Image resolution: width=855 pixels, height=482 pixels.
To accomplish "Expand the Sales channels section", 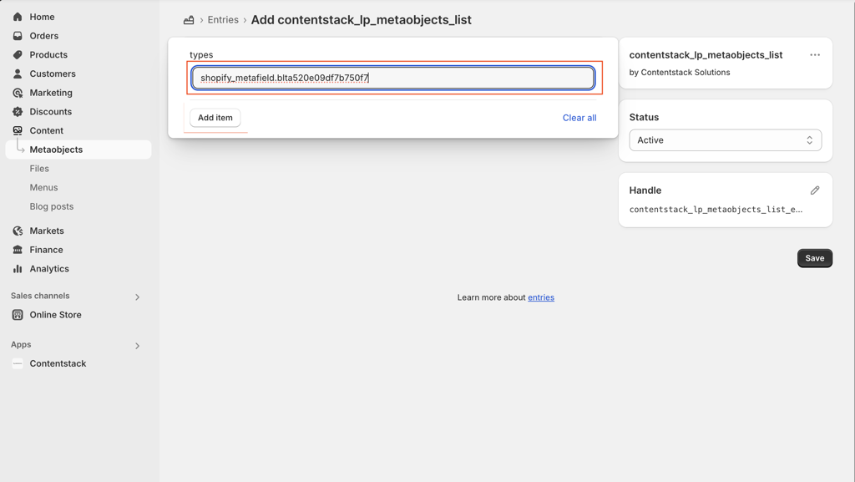I will 136,297.
